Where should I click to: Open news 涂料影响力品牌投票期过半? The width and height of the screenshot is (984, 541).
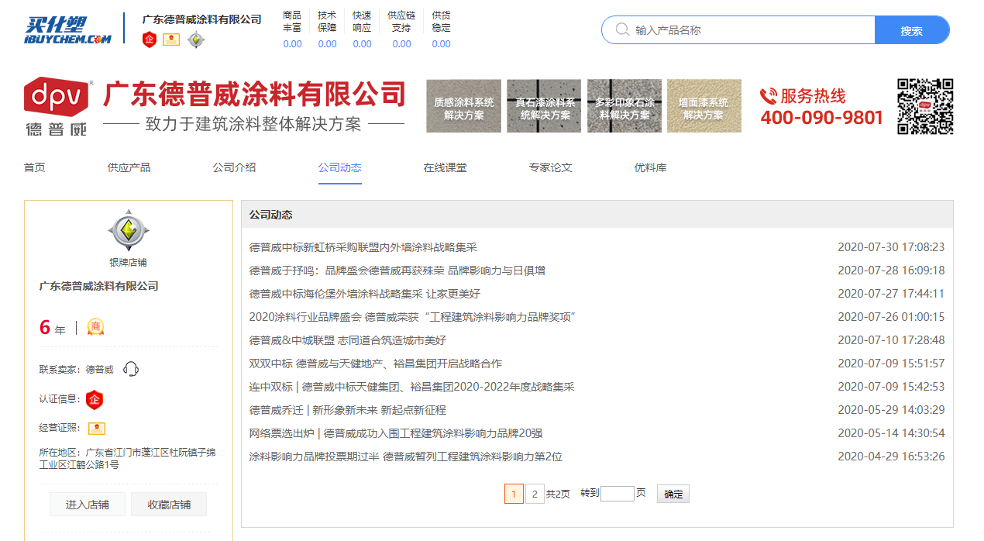[406, 457]
